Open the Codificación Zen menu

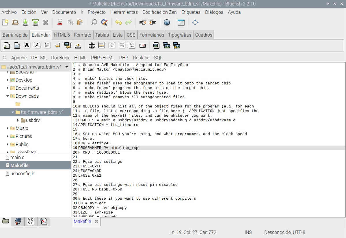(x=159, y=12)
